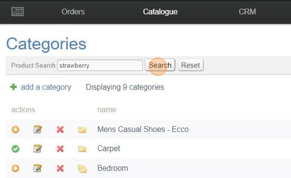Toggle status icon for Mens Casual Shoes
The width and height of the screenshot is (291, 178).
[x=15, y=129]
